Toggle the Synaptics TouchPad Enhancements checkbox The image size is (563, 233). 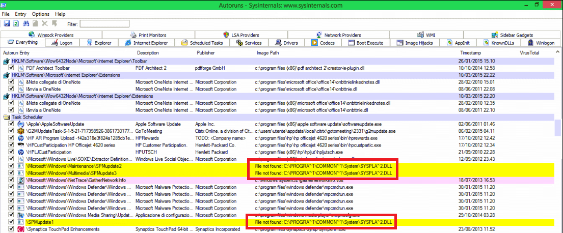coord(11,229)
